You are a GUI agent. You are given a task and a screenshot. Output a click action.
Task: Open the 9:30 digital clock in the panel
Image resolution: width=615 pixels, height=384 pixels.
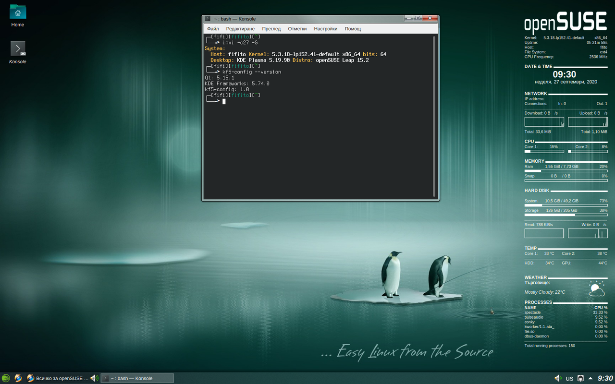605,378
